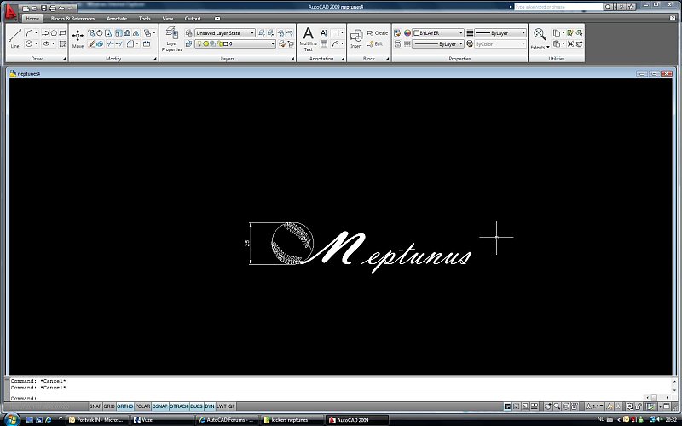Expand the Draw panel arrow
The image size is (682, 426).
65,59
